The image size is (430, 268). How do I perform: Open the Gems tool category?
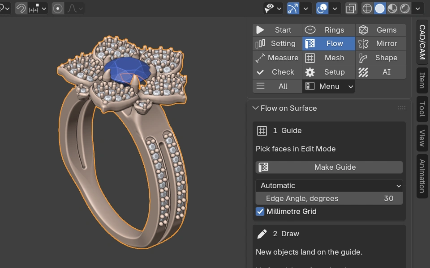pyautogui.click(x=381, y=30)
